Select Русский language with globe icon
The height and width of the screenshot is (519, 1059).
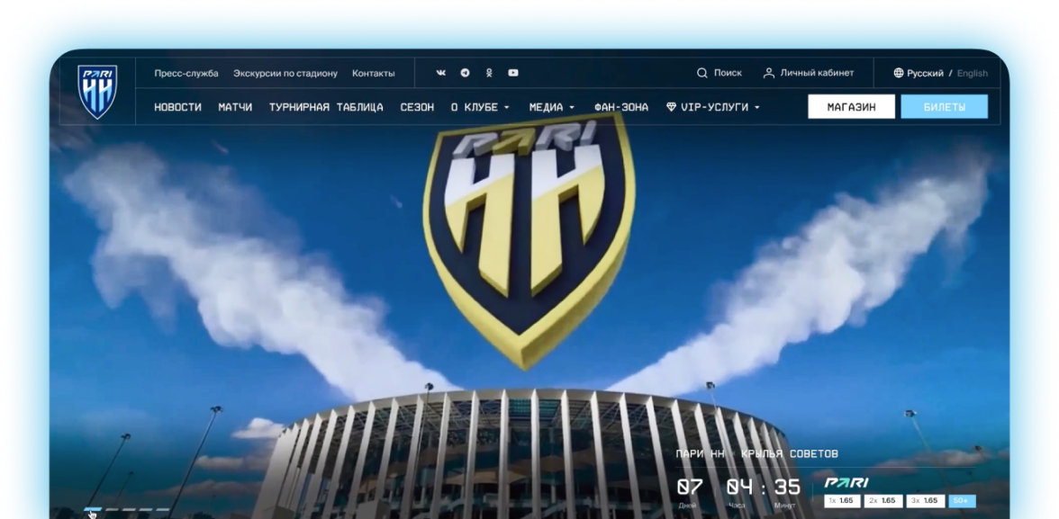click(x=919, y=73)
